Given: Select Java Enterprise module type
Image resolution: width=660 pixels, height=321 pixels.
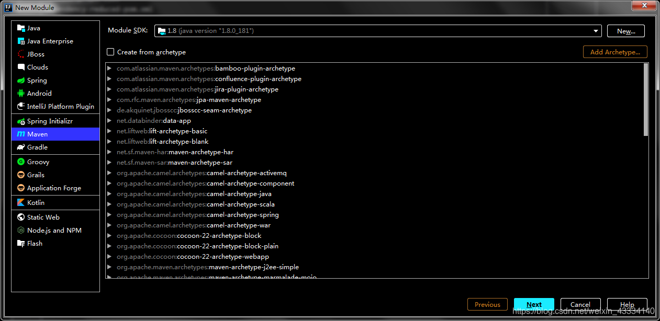Looking at the screenshot, I should pyautogui.click(x=55, y=41).
